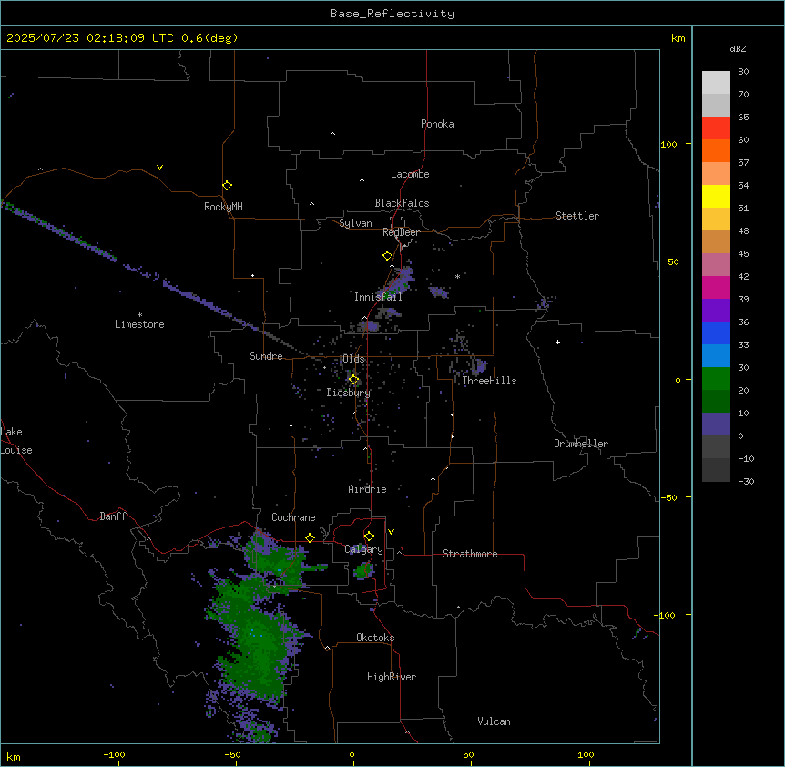Select the yellow V marker northwest of RockyMH

click(159, 168)
